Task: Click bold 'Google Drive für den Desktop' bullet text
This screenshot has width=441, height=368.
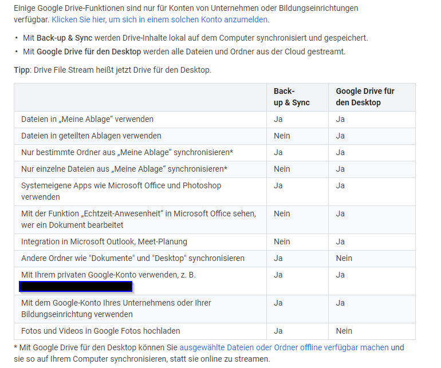Action: pos(89,52)
